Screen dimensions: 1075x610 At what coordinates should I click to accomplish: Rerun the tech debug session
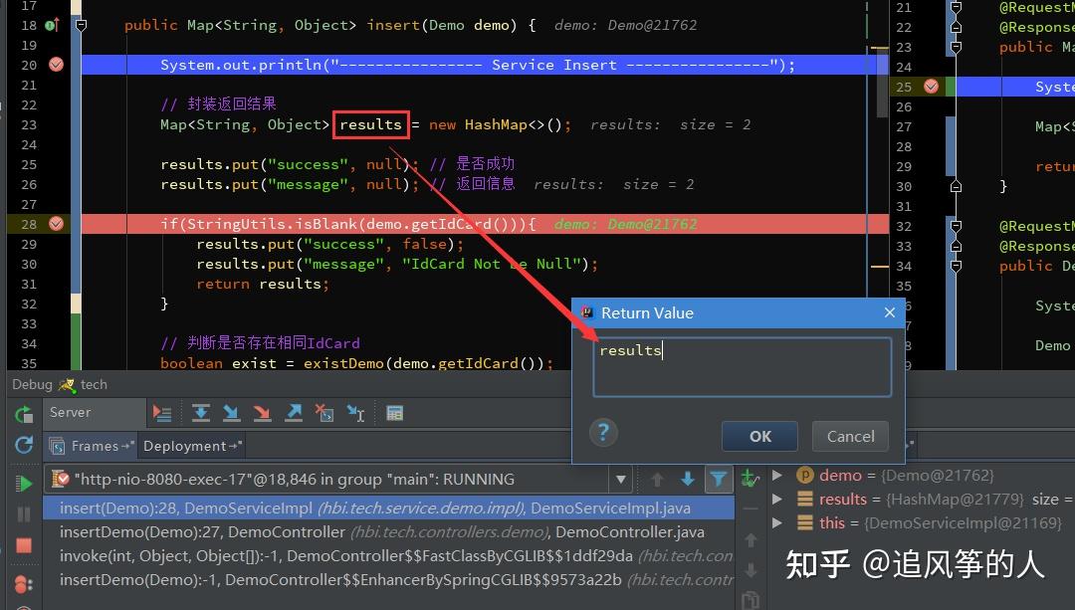tap(23, 414)
